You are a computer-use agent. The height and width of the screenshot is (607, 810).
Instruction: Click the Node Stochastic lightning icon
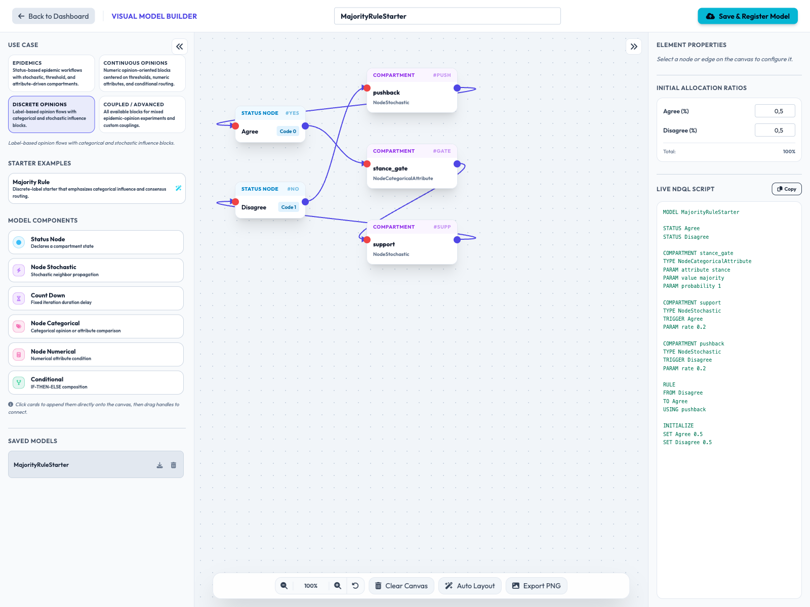coord(19,271)
